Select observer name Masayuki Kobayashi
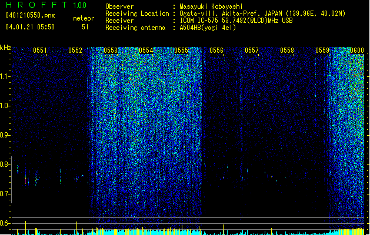 211,6
